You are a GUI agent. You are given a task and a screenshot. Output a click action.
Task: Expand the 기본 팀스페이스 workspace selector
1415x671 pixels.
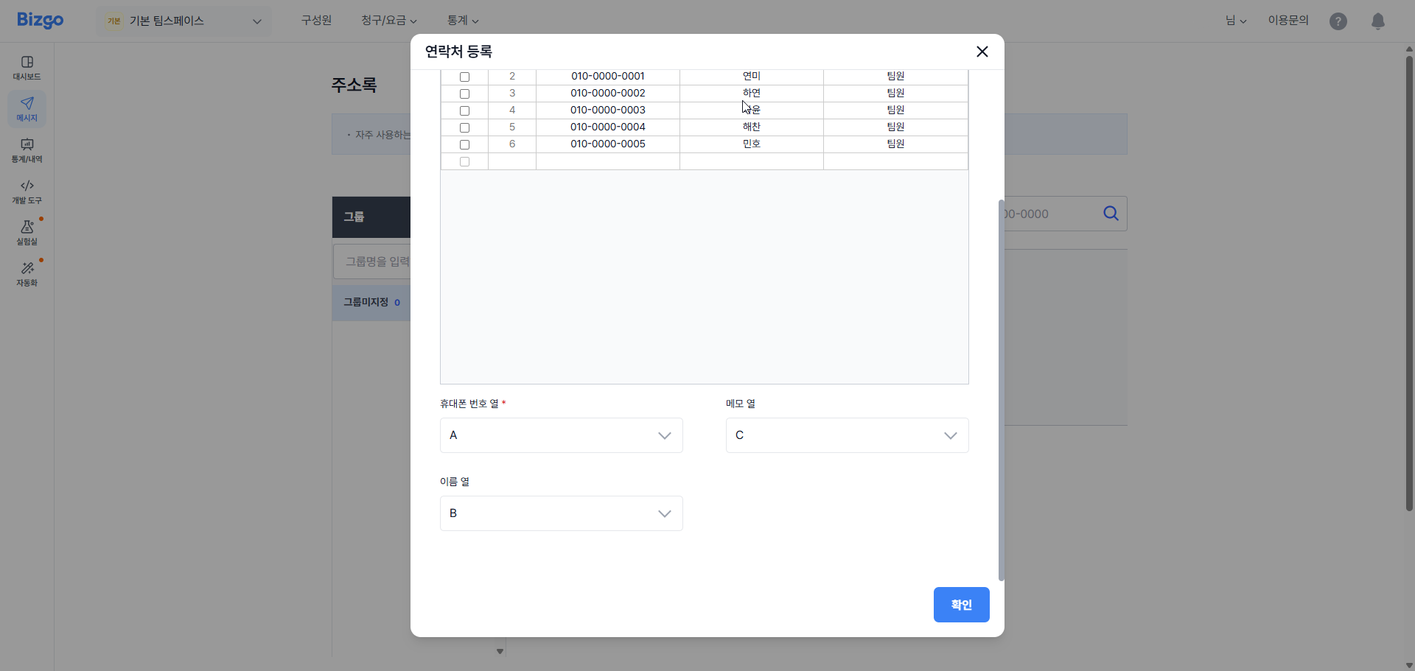(183, 21)
